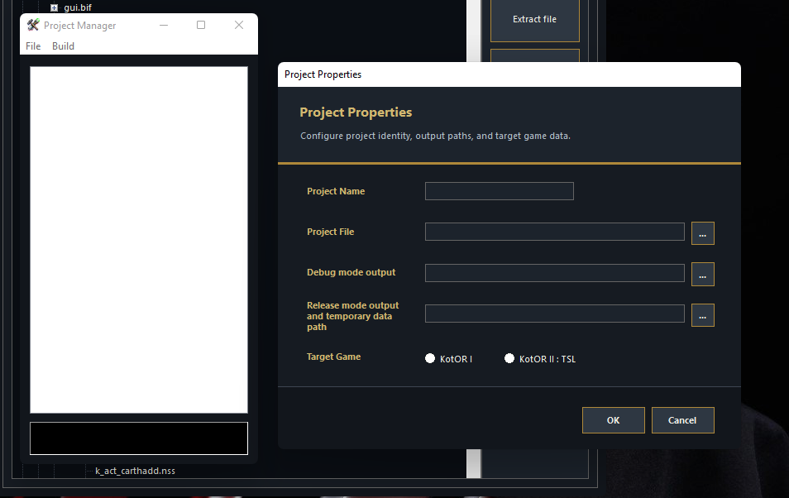Screen dimensions: 789x498
Task: Maximize the Project Manager window
Action: click(201, 26)
